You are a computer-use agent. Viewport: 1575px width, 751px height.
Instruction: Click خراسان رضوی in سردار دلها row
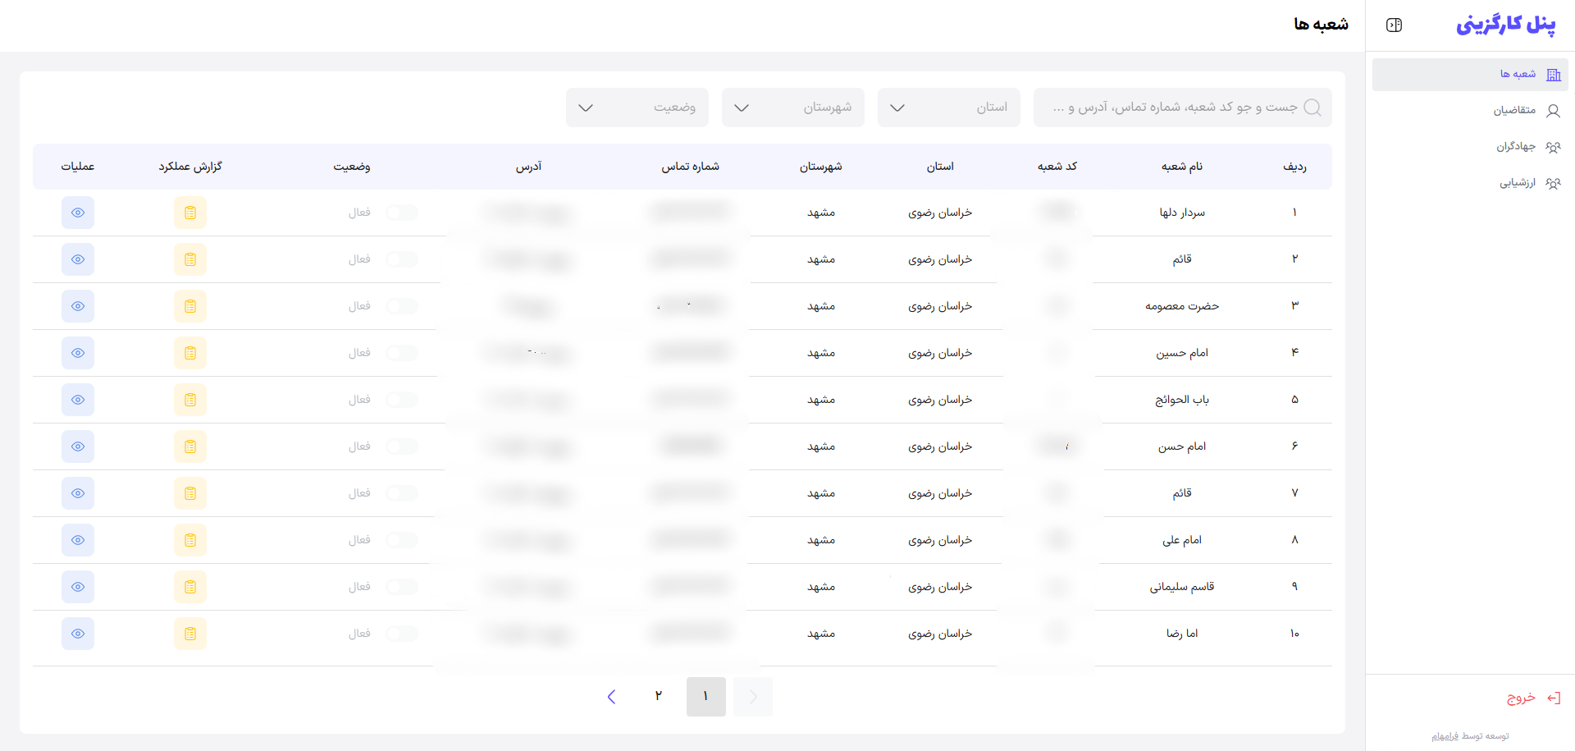click(940, 213)
